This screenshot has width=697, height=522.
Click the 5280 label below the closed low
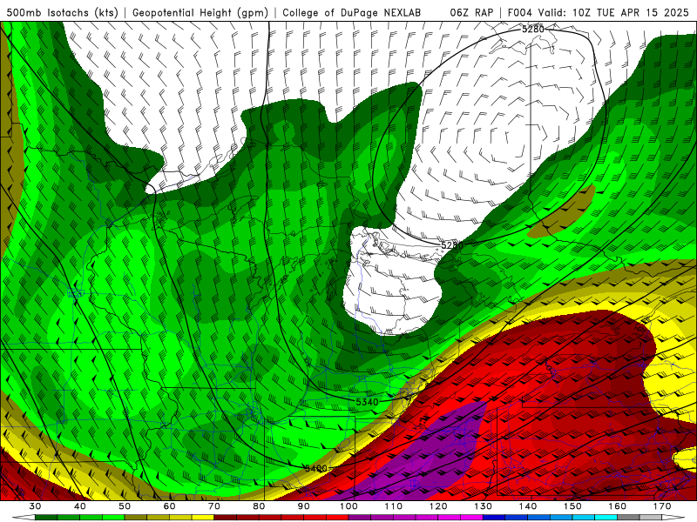(452, 245)
